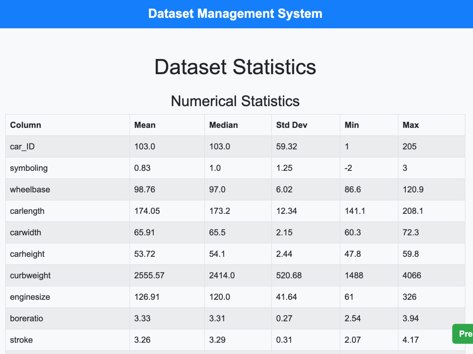This screenshot has height=354, width=473.
Task: Select the car_ID row label
Action: pos(22,147)
